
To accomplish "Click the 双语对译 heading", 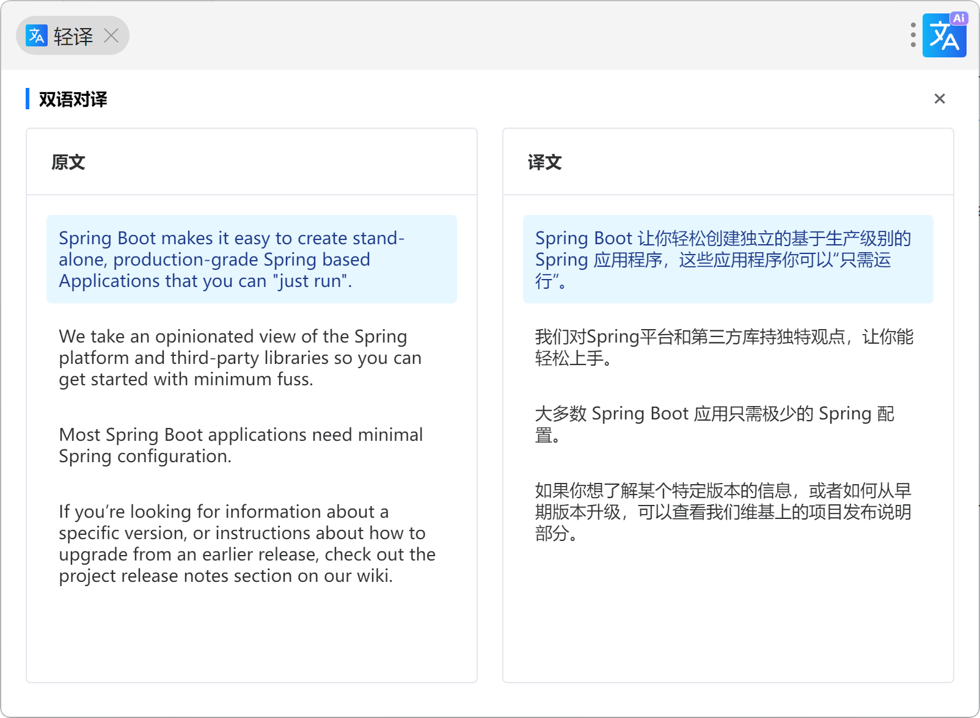I will pos(73,99).
